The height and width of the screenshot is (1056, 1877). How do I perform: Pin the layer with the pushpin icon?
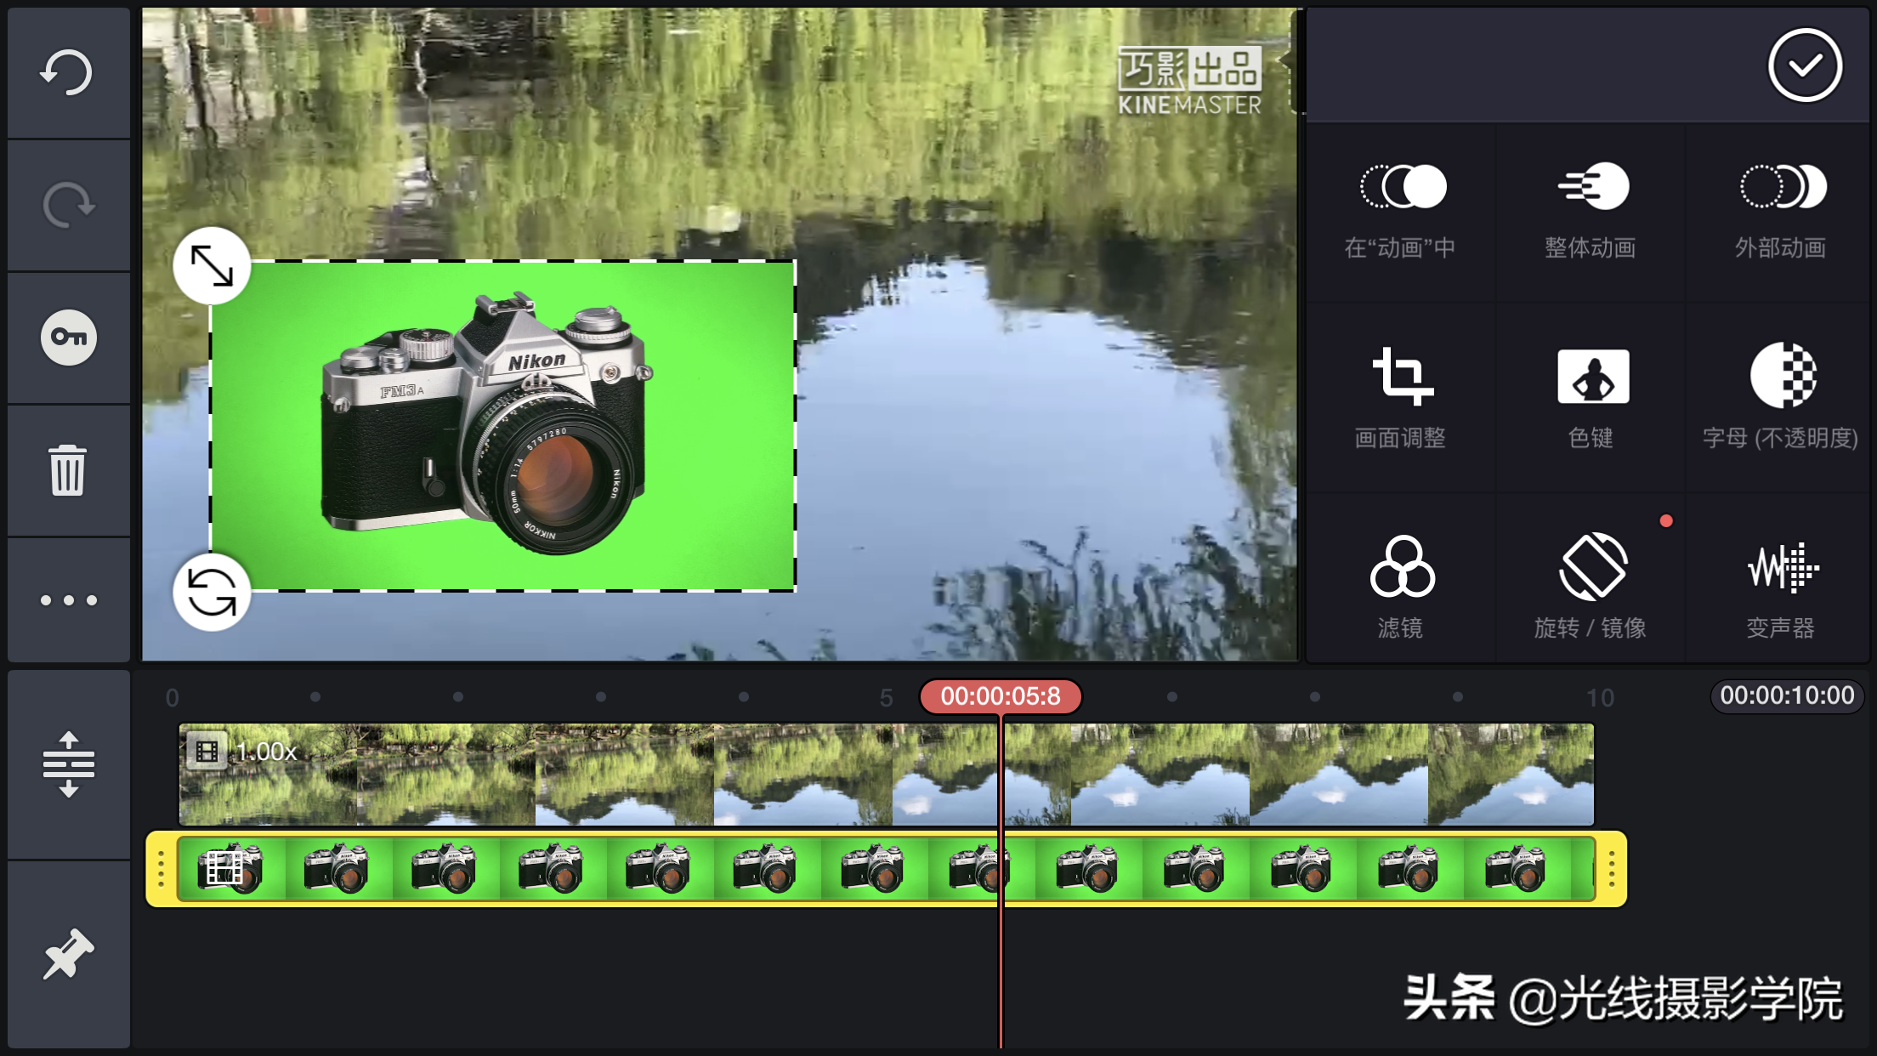68,954
